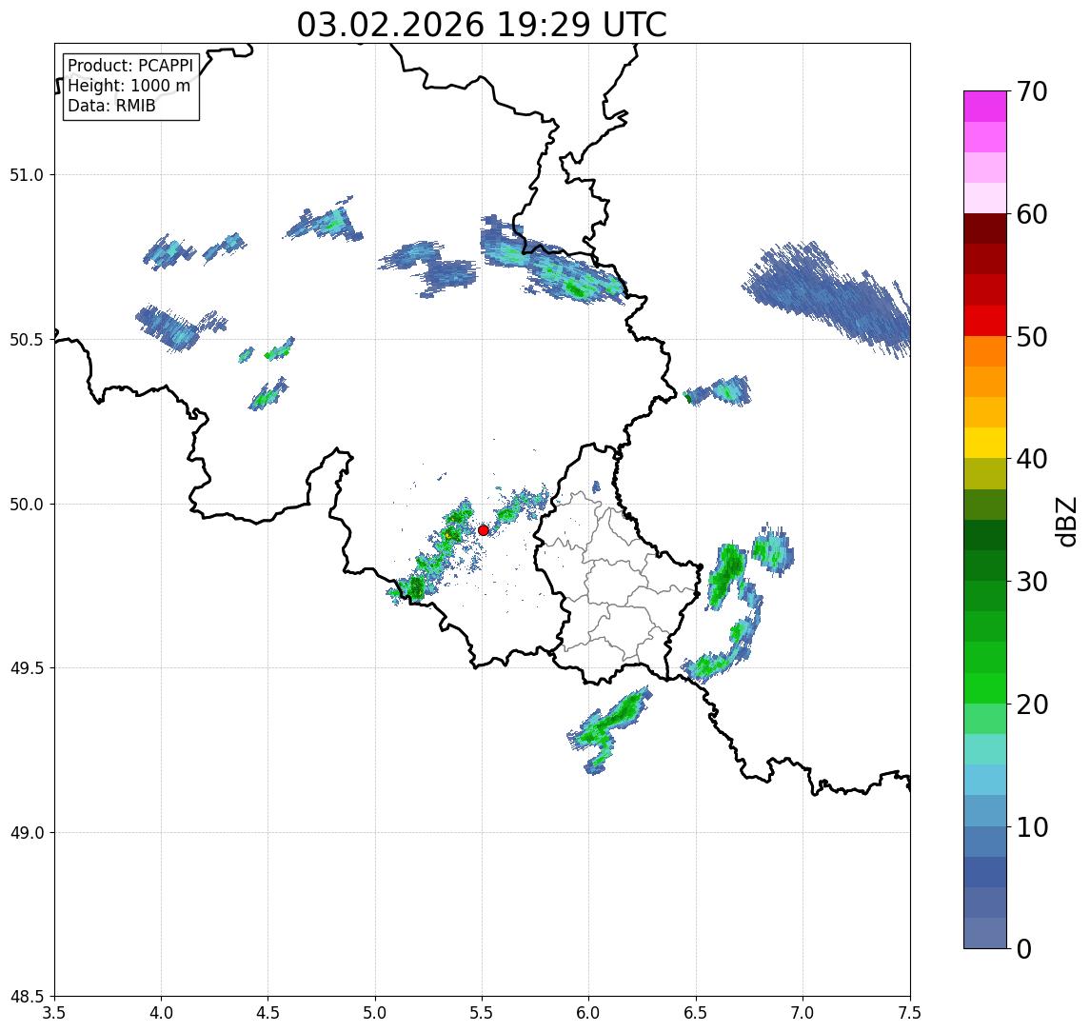
Task: Click the '4.0' longitude axis label
Action: 161,1013
